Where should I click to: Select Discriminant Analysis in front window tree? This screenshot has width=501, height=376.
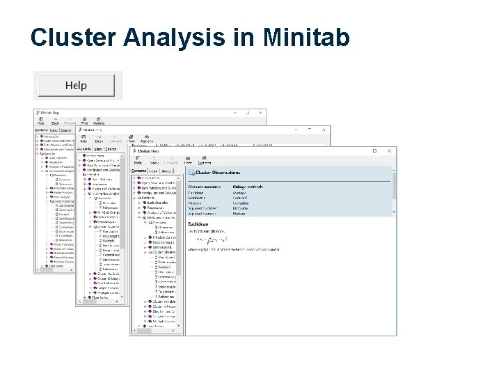tap(164, 311)
